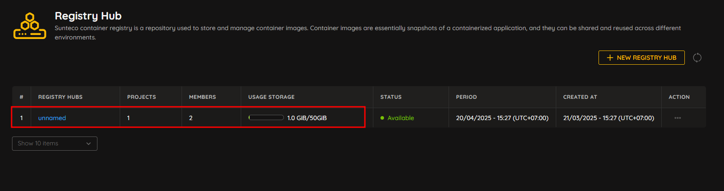Image resolution: width=724 pixels, height=191 pixels.
Task: Click the dropdown chevron arrow beside Show 10 items
Action: coord(89,144)
